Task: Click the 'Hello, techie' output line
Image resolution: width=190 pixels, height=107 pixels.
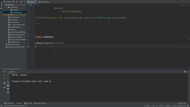Action: point(19,75)
